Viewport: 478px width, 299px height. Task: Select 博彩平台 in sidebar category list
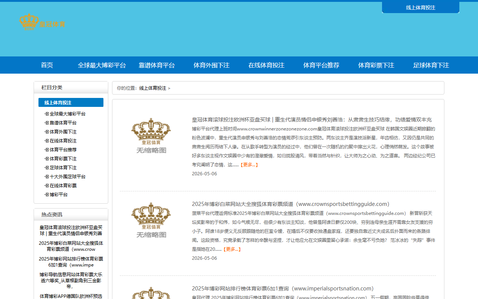[59, 195]
